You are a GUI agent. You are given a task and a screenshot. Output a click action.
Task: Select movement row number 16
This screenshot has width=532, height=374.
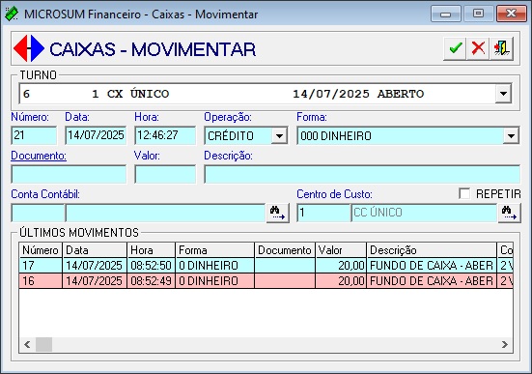tap(266, 281)
